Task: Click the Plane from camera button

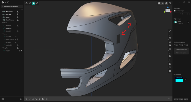Action: pos(181,53)
